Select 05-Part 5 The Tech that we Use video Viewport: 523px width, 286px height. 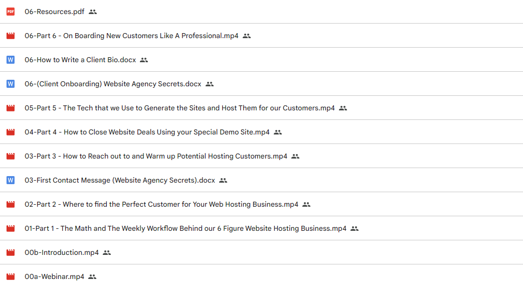(x=180, y=108)
